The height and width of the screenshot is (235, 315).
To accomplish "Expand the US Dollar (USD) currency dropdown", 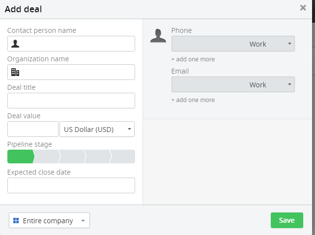I will (97, 129).
